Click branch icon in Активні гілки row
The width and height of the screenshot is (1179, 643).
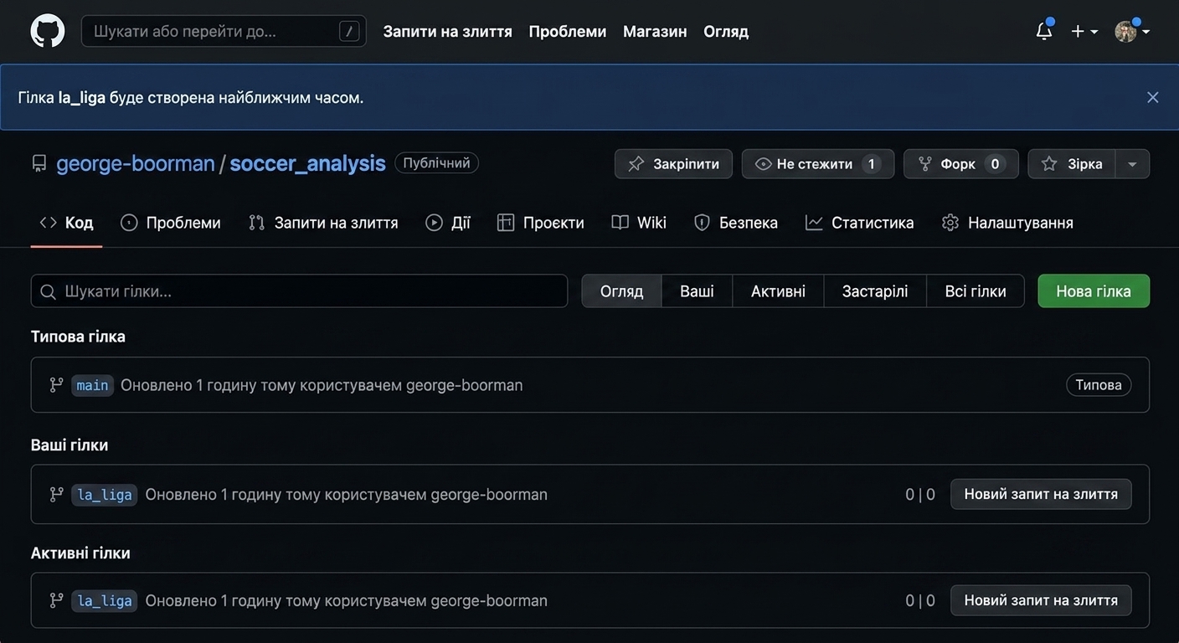tap(56, 601)
